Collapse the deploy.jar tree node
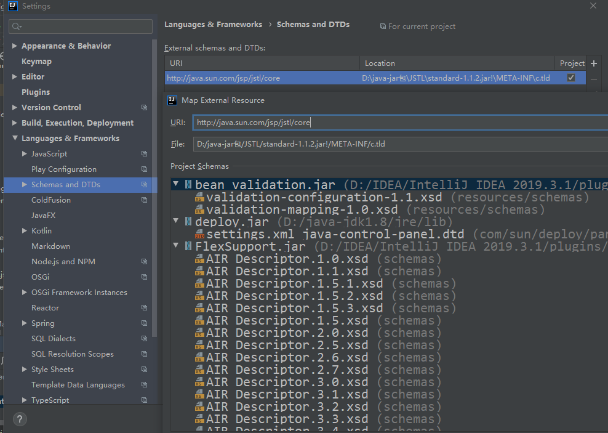Image resolution: width=608 pixels, height=433 pixels. point(176,221)
